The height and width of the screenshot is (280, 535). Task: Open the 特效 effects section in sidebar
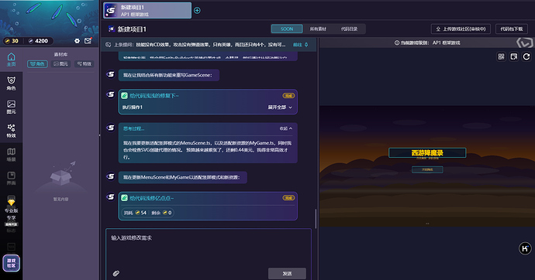[12, 131]
